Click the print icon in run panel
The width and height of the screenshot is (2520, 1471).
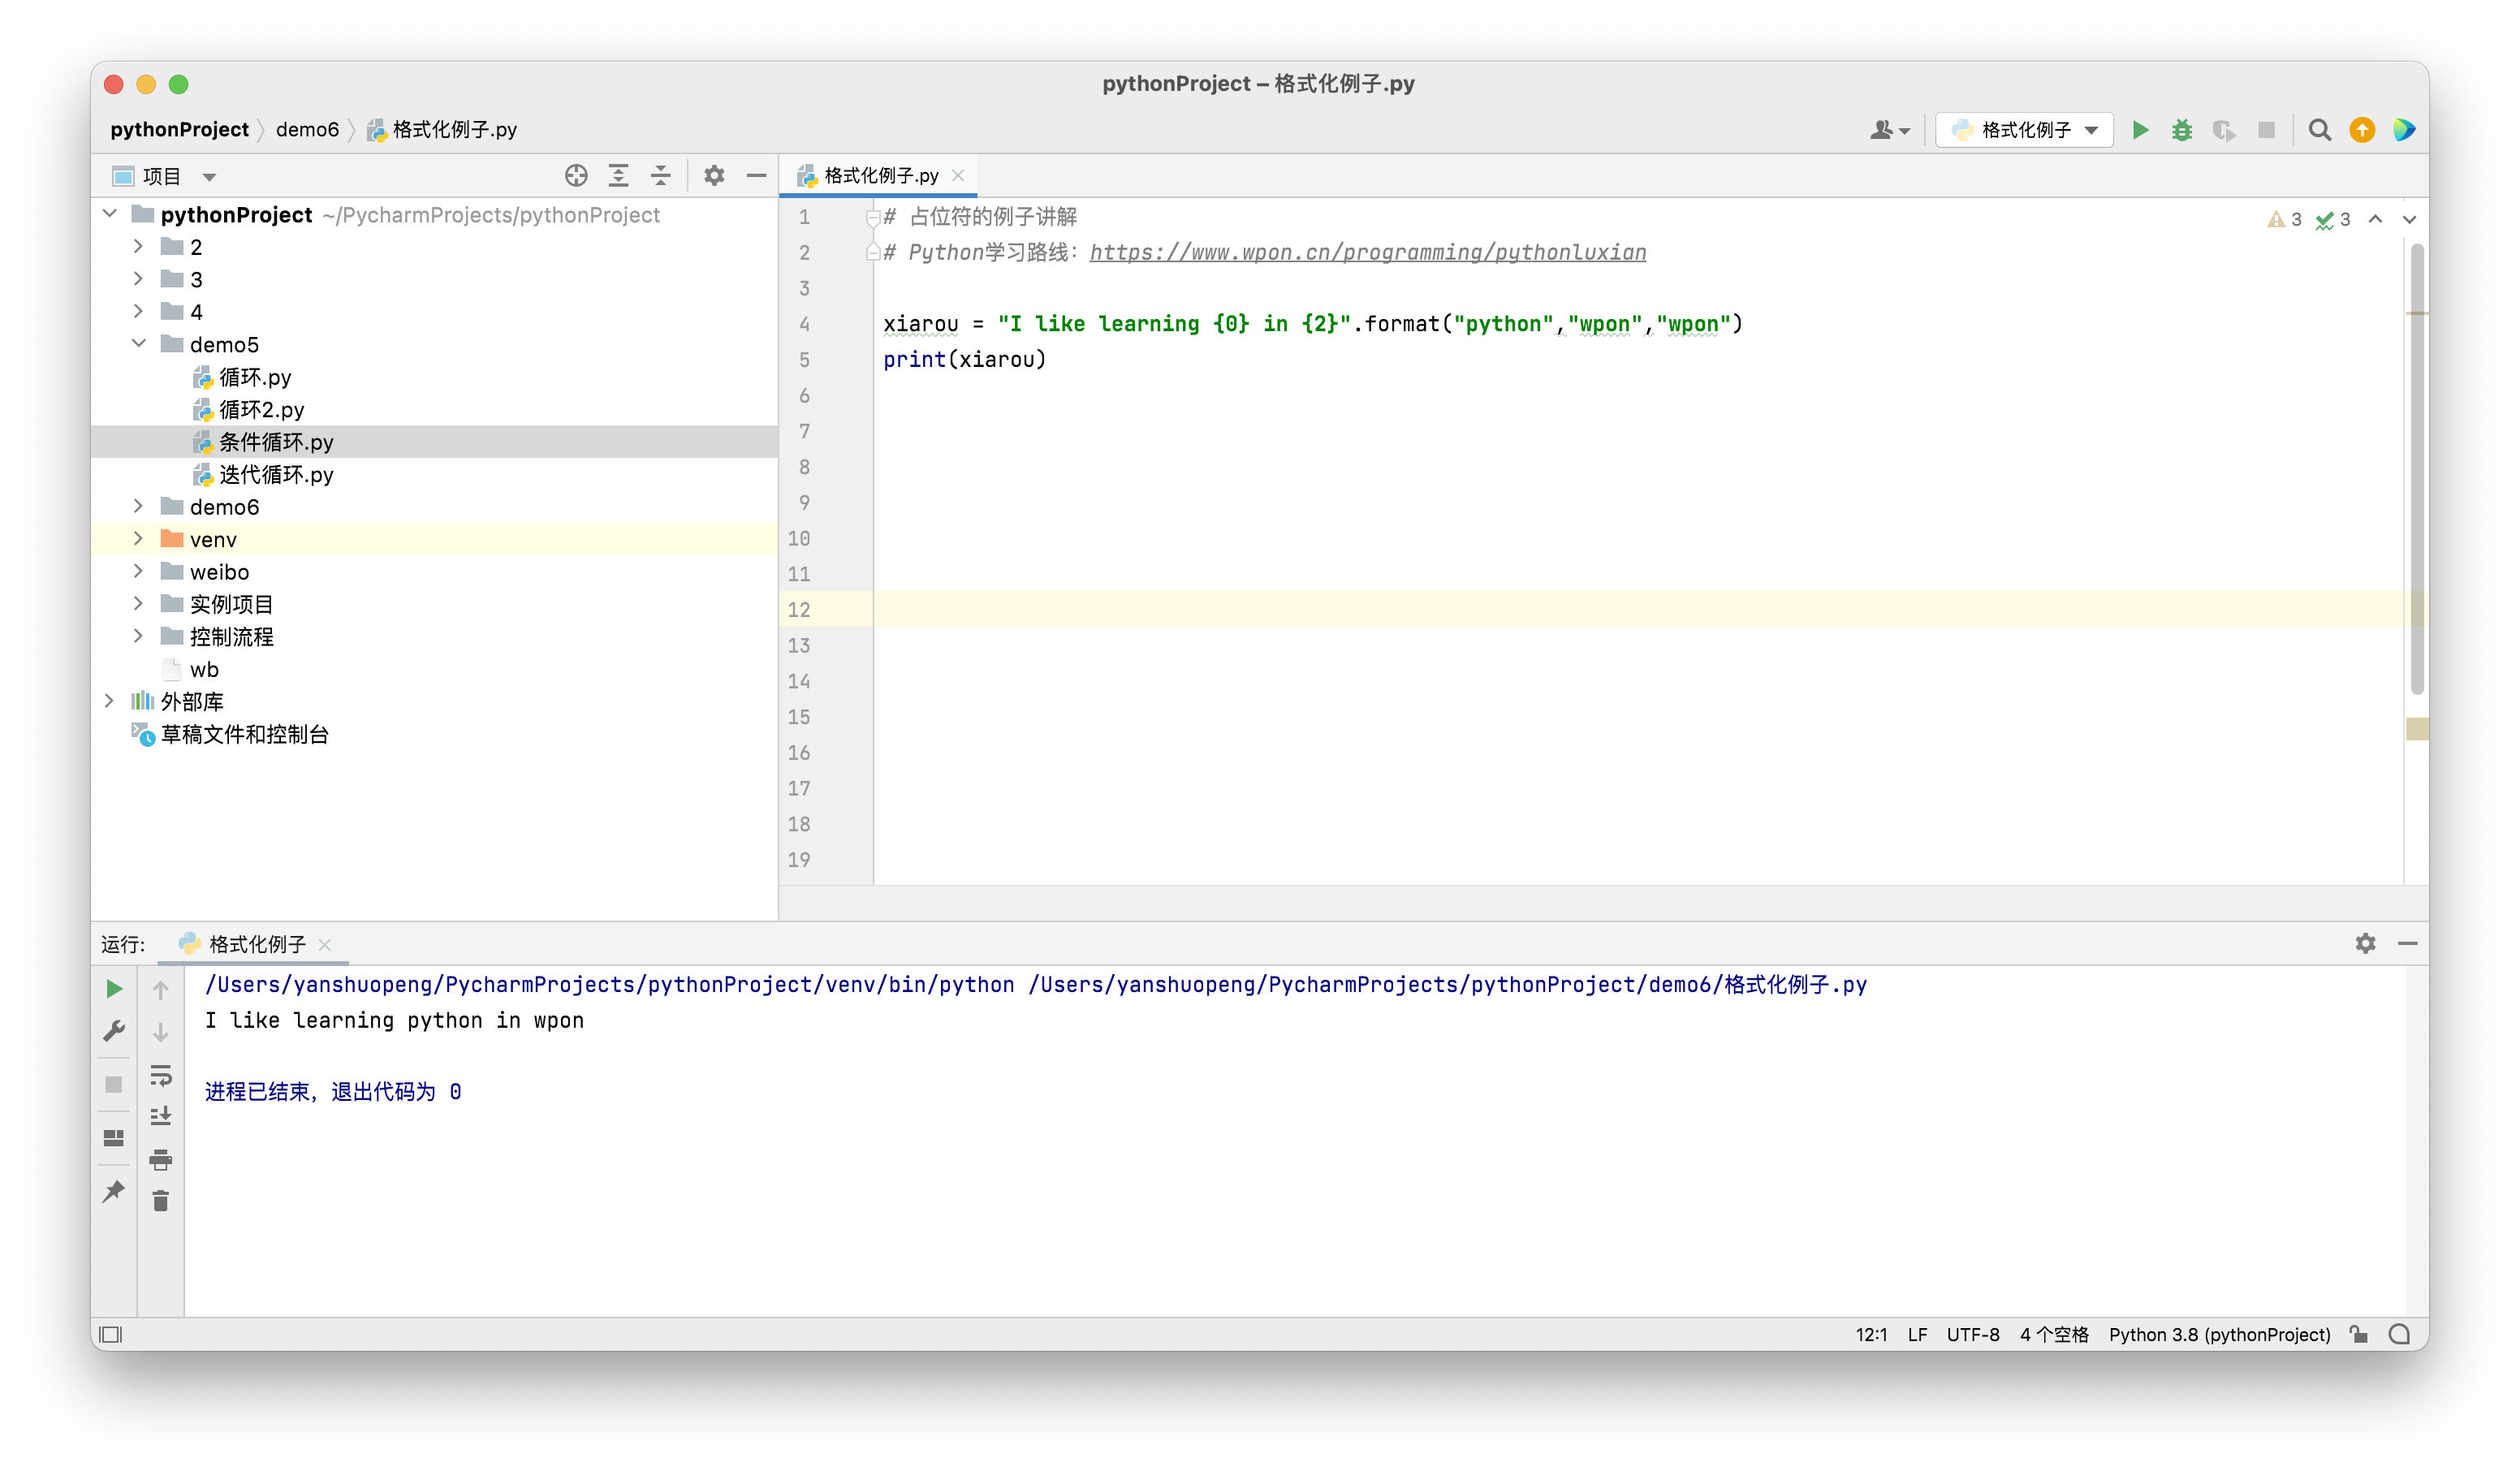pyautogui.click(x=161, y=1160)
